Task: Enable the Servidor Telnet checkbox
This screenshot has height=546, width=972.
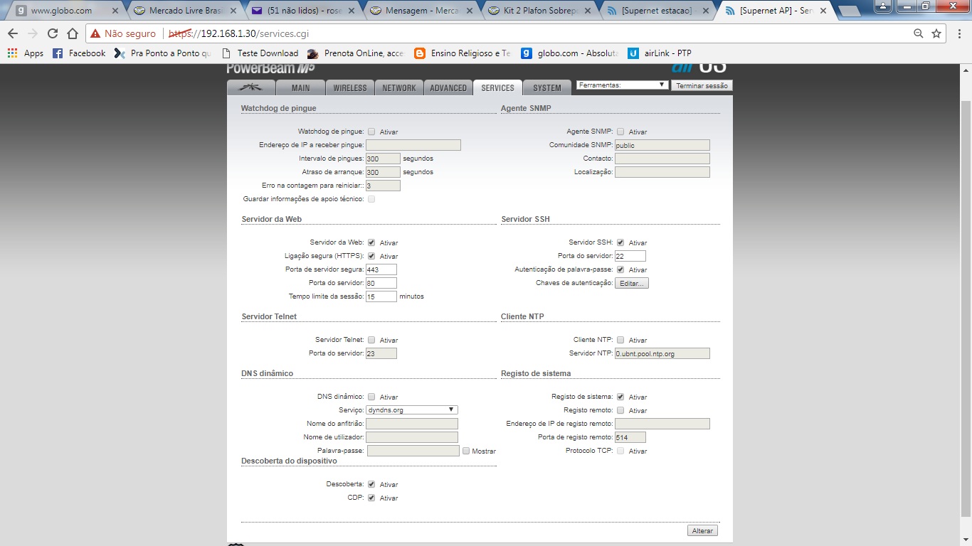Action: pyautogui.click(x=371, y=340)
